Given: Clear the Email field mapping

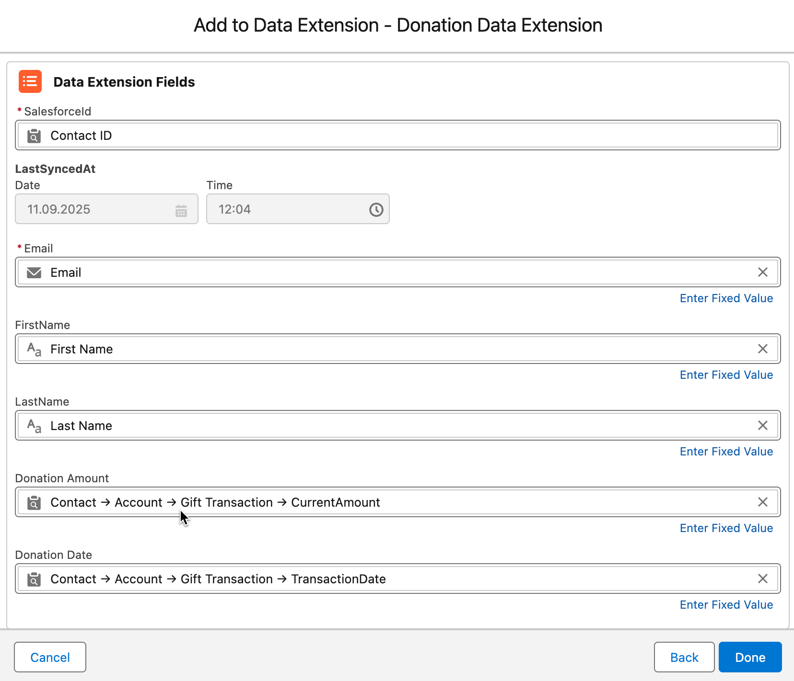Looking at the screenshot, I should pos(762,272).
